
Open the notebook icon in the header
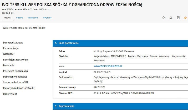tap(178, 18)
